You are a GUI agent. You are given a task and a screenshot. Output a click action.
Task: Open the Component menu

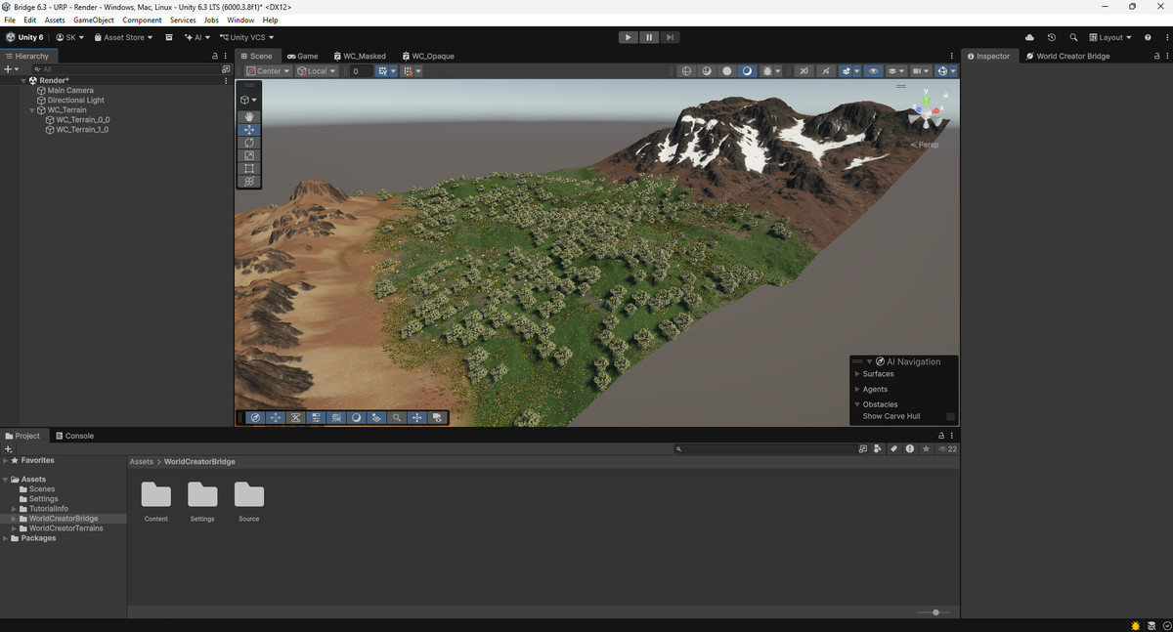coord(142,20)
